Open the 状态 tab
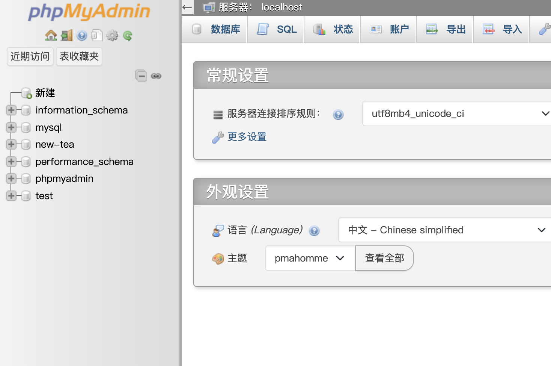 [x=332, y=29]
